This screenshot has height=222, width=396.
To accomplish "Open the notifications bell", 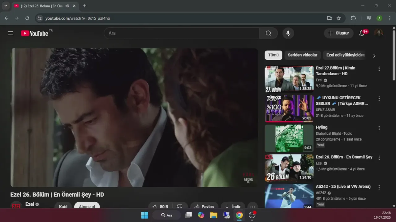I will [x=362, y=33].
